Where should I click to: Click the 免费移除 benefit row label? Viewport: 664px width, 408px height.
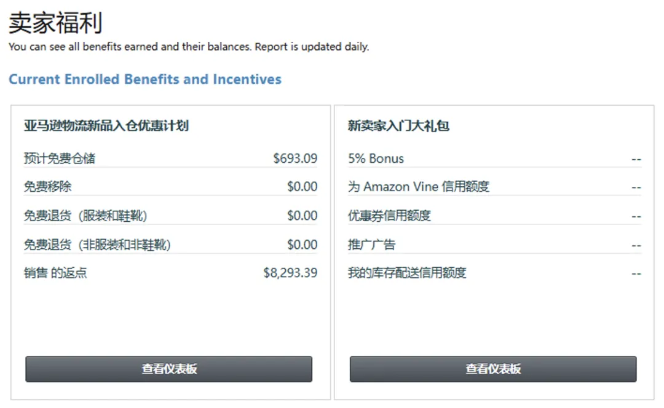(48, 187)
